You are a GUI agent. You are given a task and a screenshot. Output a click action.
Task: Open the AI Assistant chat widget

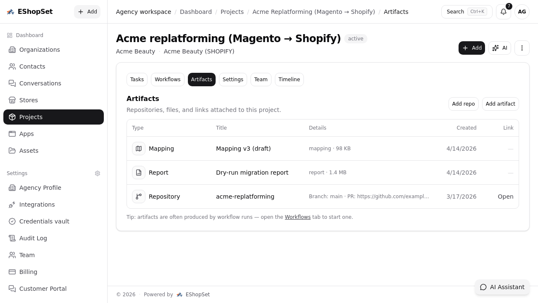click(502, 287)
